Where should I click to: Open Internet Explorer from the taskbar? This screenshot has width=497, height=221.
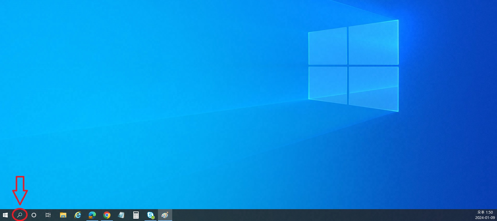tap(77, 215)
